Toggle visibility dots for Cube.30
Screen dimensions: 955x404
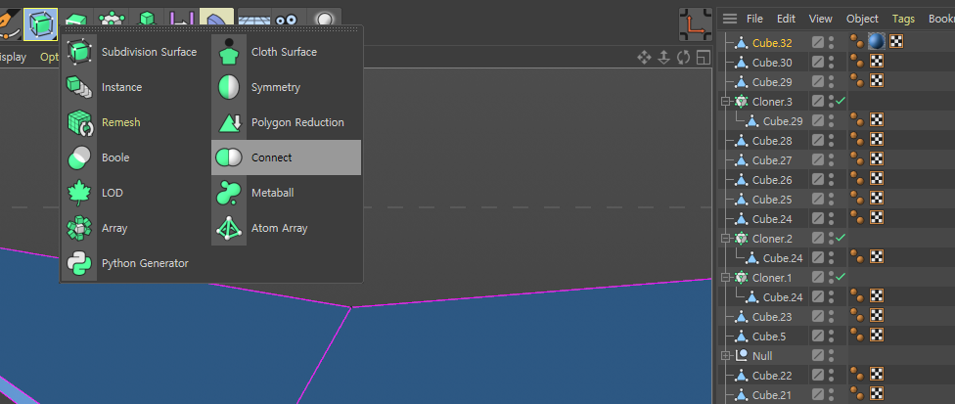click(x=832, y=62)
